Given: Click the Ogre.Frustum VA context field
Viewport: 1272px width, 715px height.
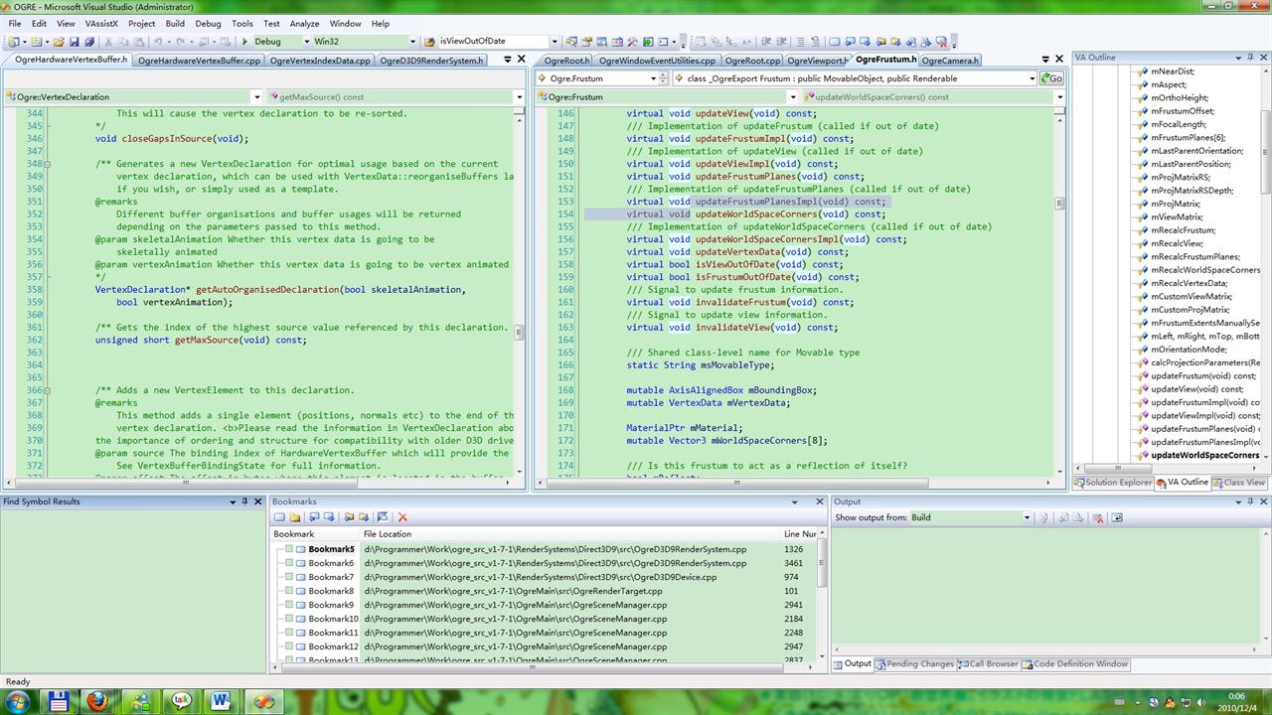Looking at the screenshot, I should click(x=602, y=78).
